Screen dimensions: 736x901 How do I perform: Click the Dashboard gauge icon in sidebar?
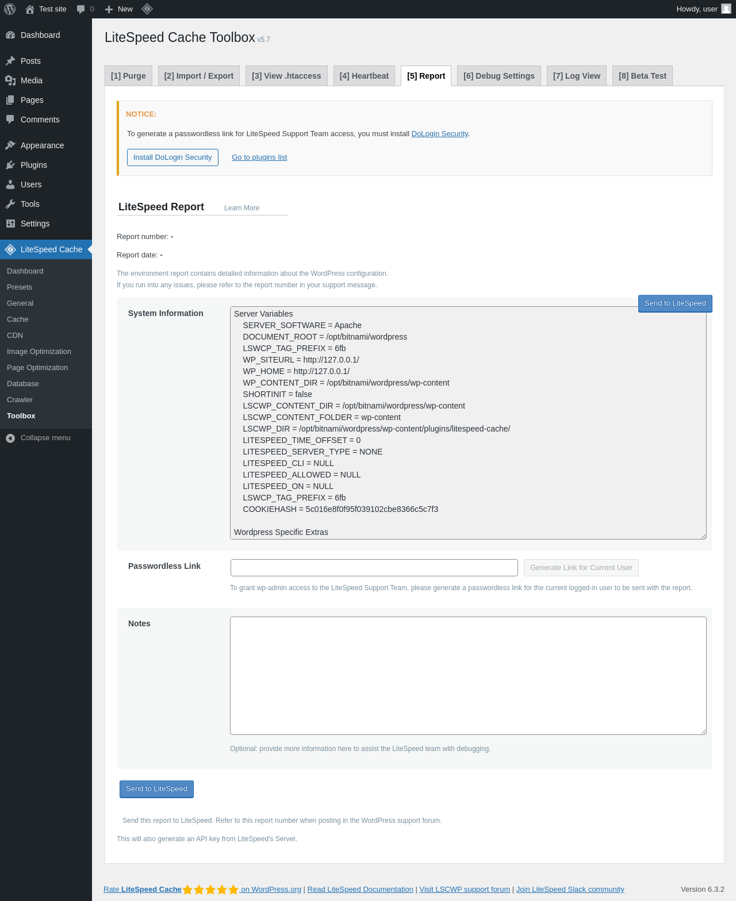10,35
